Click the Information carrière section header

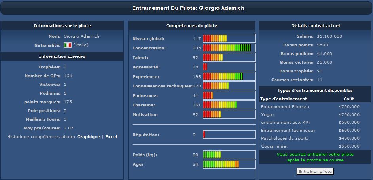coord(62,56)
